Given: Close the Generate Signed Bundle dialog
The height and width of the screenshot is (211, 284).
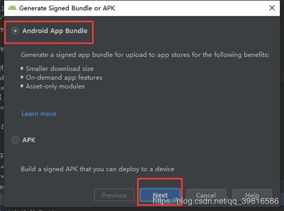Looking at the screenshot, I should [x=272, y=8].
